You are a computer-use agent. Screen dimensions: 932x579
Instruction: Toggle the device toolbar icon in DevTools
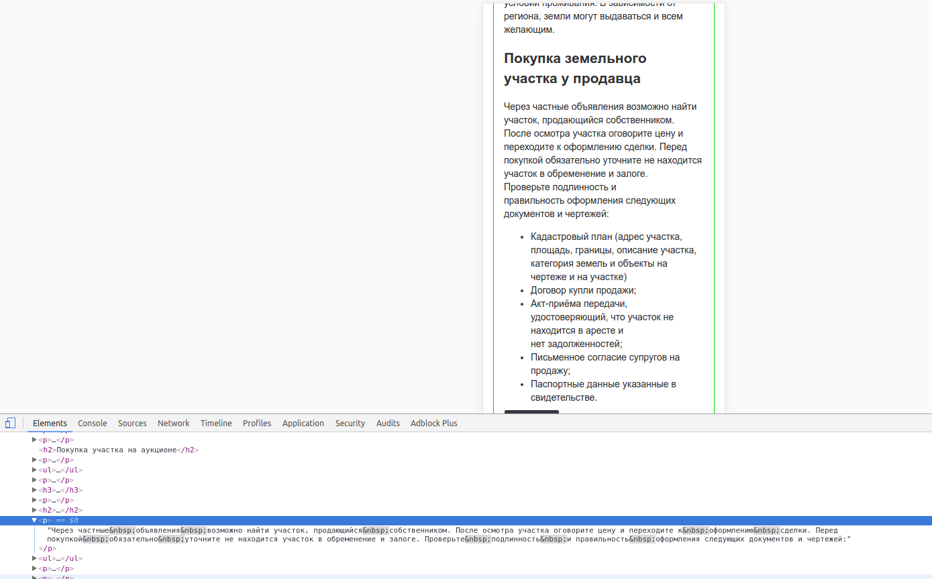[10, 423]
